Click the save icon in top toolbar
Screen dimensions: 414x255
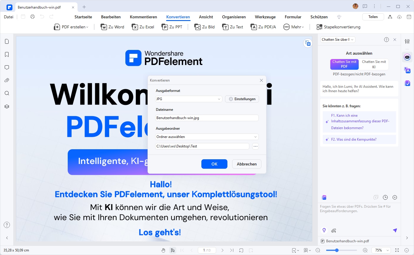[23, 17]
